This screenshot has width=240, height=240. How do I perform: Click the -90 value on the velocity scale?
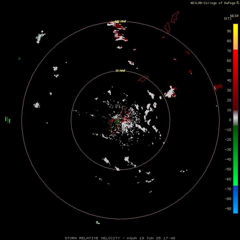[228, 209]
